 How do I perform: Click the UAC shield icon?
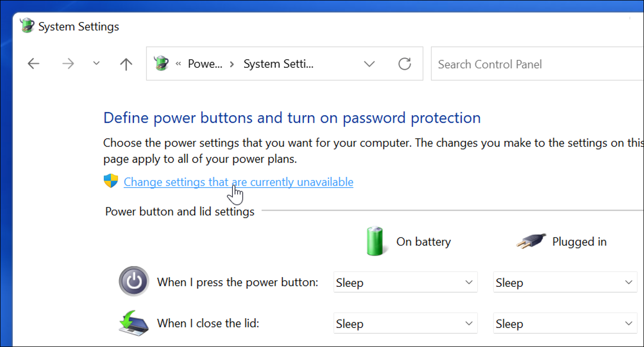point(111,181)
